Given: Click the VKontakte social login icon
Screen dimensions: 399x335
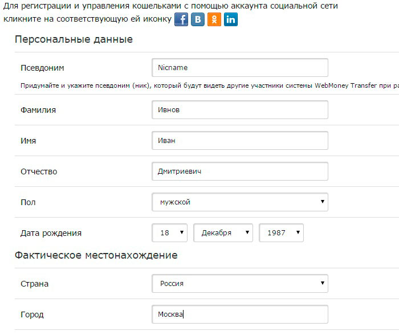Looking at the screenshot, I should [x=198, y=19].
